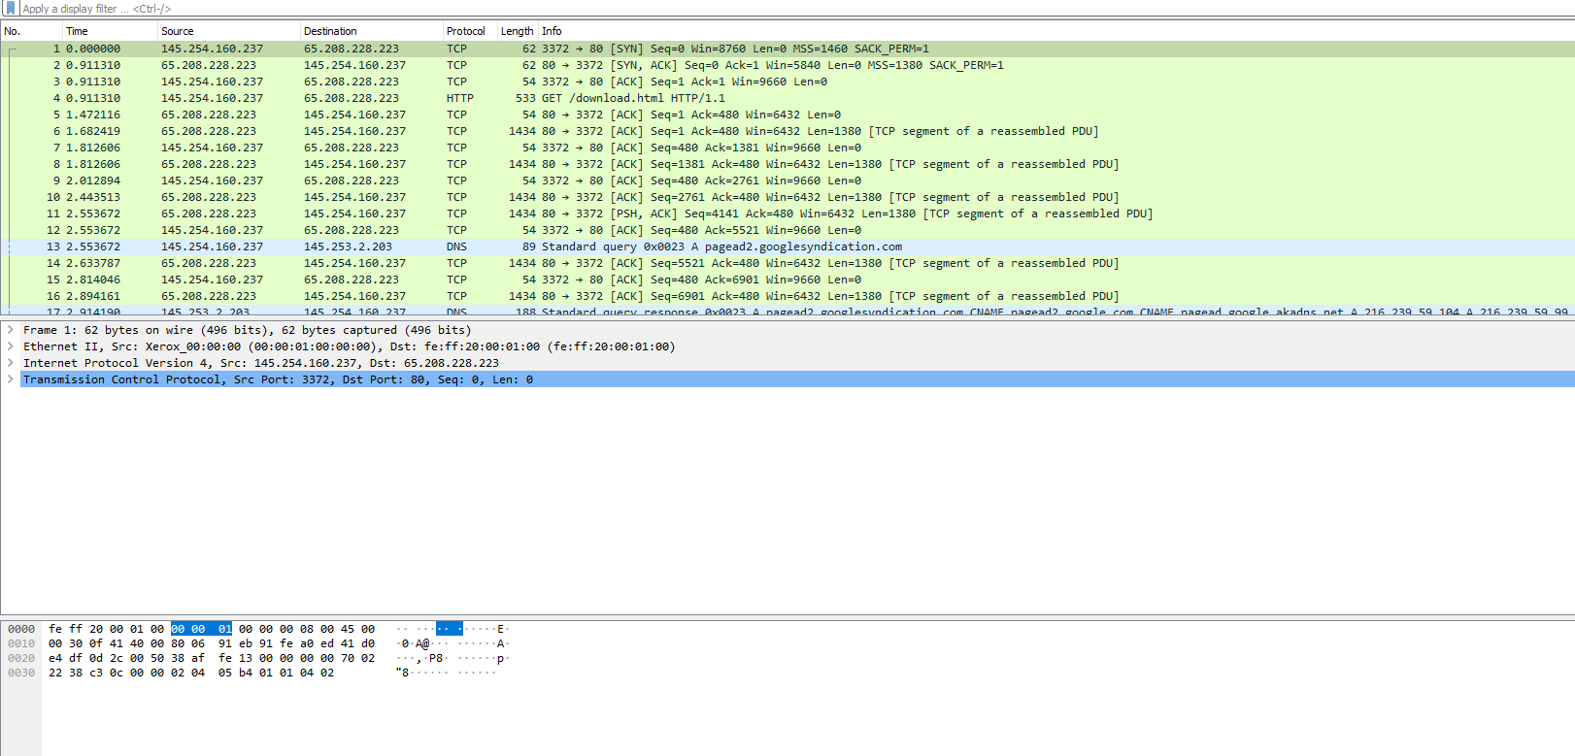Select packet 1 SYN row
The image size is (1575, 756).
point(787,49)
